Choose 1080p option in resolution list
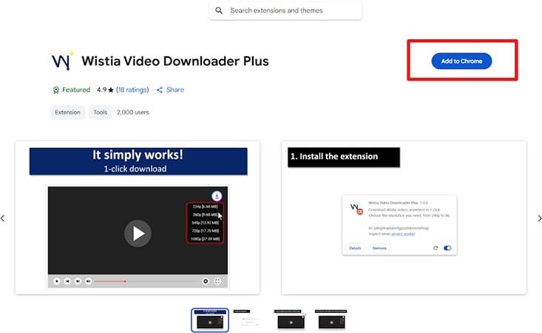 (x=206, y=239)
